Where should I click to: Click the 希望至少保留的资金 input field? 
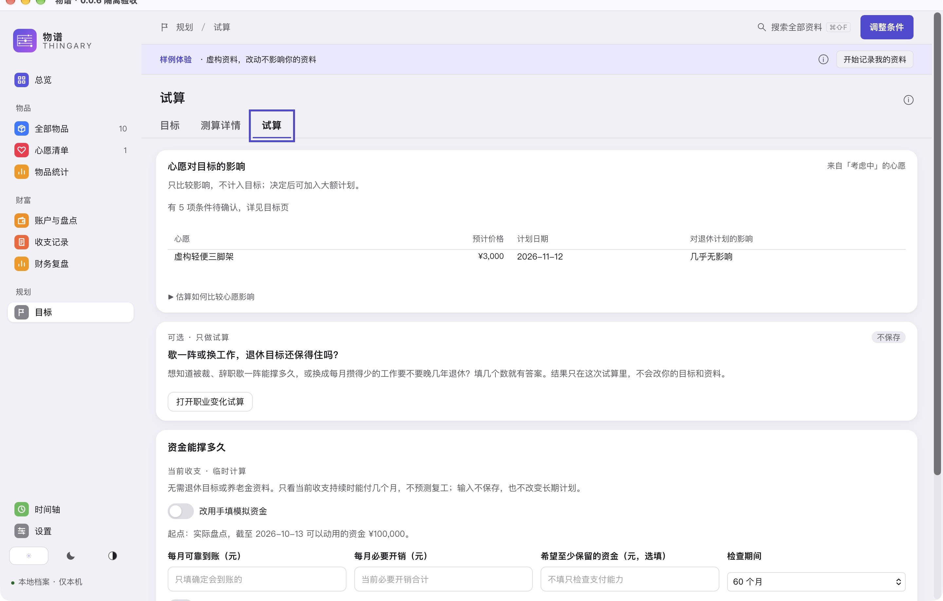coord(630,579)
